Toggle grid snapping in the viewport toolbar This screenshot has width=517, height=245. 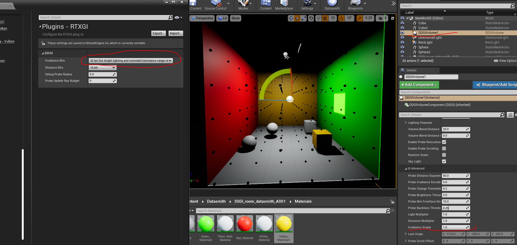coord(325,18)
